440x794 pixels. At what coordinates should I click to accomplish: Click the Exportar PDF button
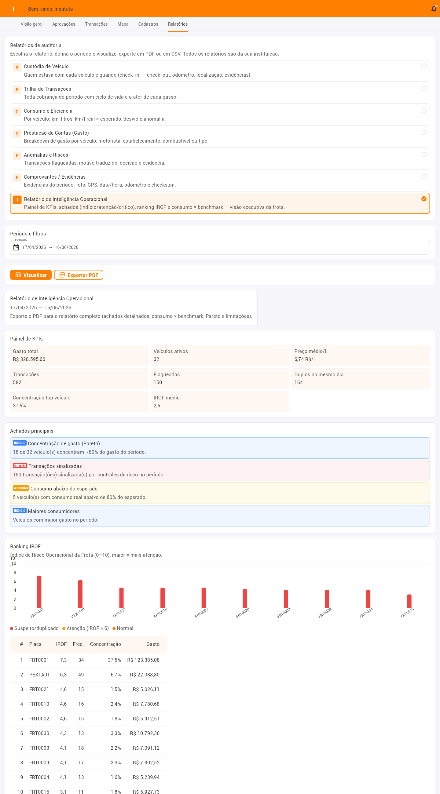79,275
